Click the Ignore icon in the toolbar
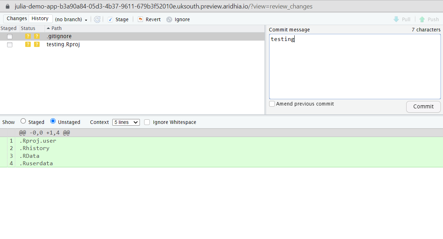 click(x=169, y=19)
